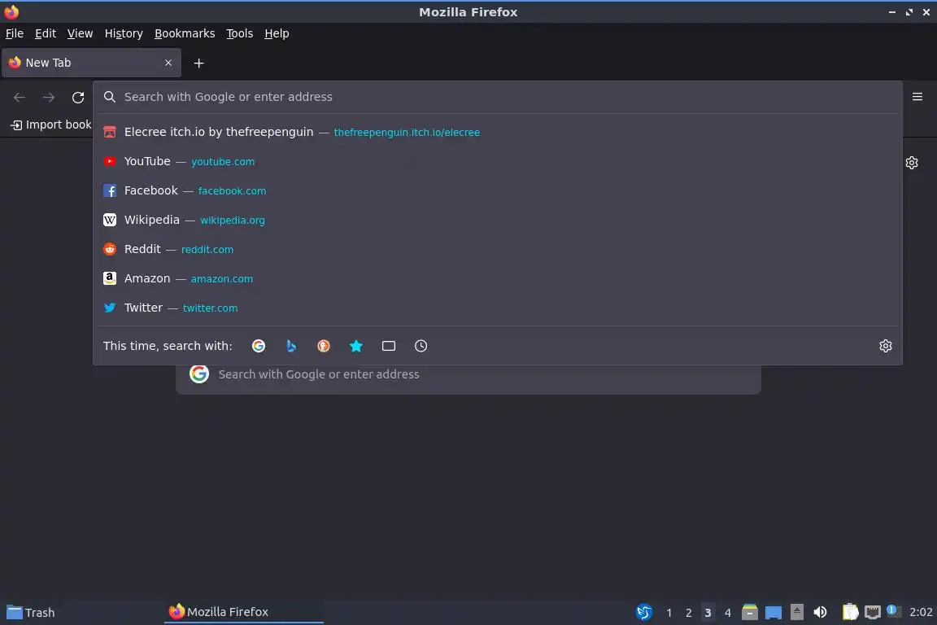Click the display monitor tray icon
The width and height of the screenshot is (937, 625).
873,612
